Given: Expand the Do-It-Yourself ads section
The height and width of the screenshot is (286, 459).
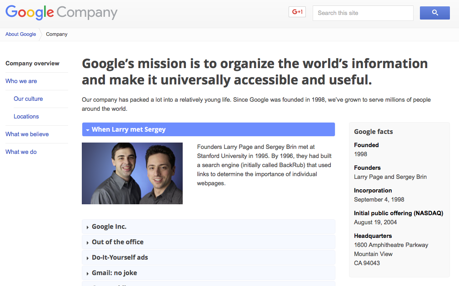Looking at the screenshot, I should click(209, 257).
